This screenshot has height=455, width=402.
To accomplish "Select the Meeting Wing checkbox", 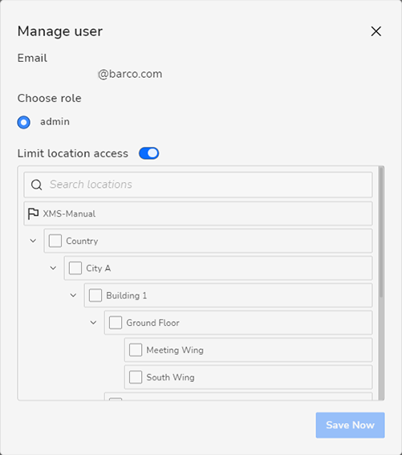I will (x=136, y=350).
